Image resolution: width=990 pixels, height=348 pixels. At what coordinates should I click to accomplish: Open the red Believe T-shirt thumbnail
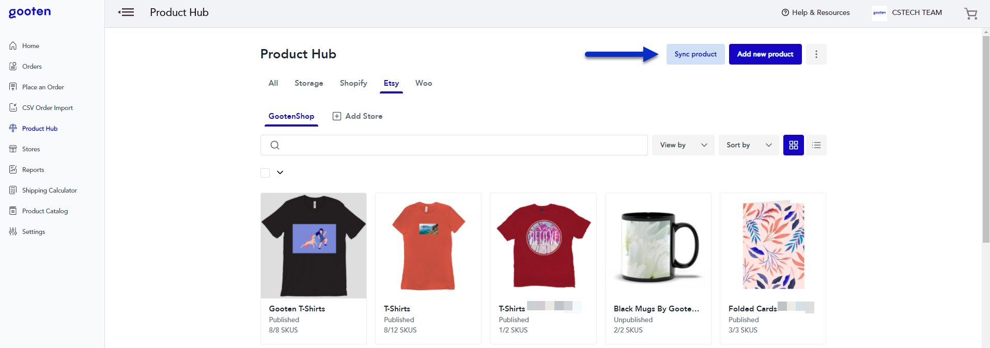click(543, 246)
